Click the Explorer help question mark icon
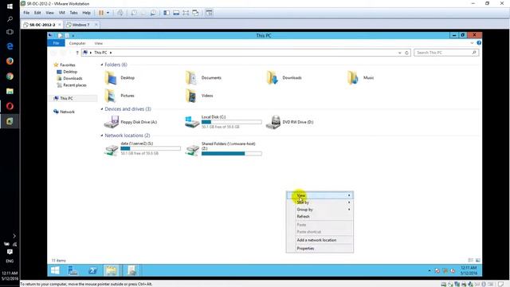Screen dimensions: 510x287 point(479,43)
